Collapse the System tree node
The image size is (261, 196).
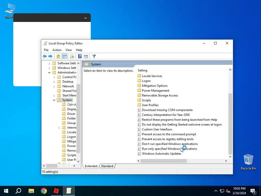tap(54, 100)
